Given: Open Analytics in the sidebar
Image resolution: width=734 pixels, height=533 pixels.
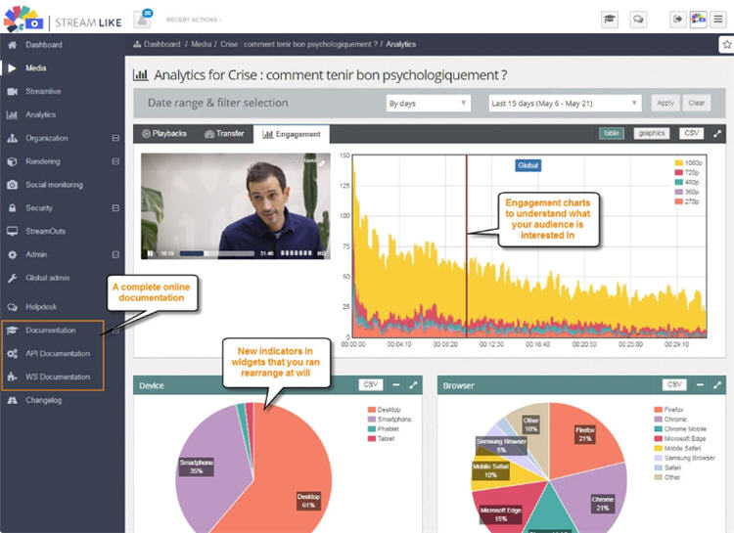Looking at the screenshot, I should (40, 114).
